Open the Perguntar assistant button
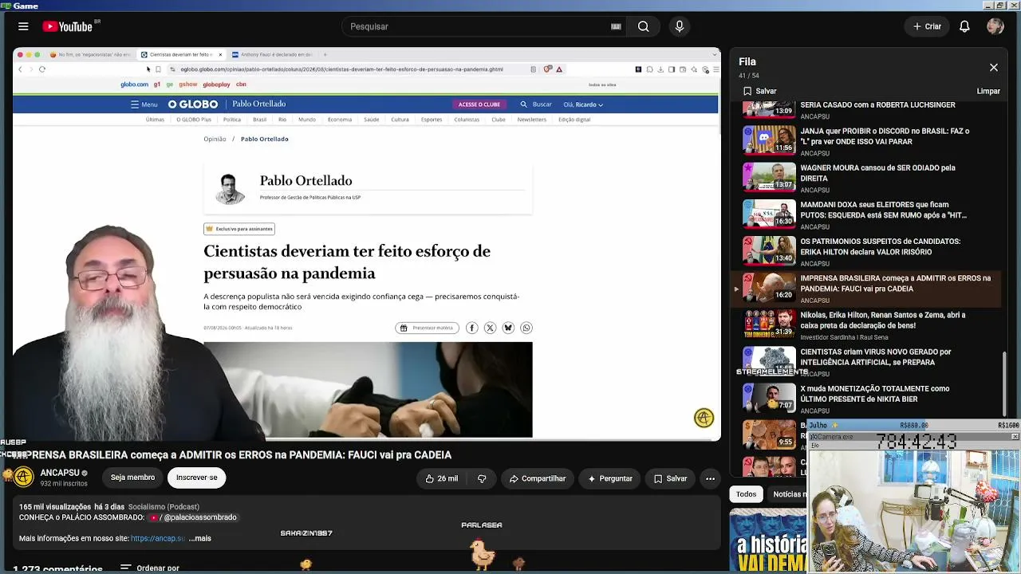This screenshot has height=574, width=1021. pyautogui.click(x=609, y=478)
